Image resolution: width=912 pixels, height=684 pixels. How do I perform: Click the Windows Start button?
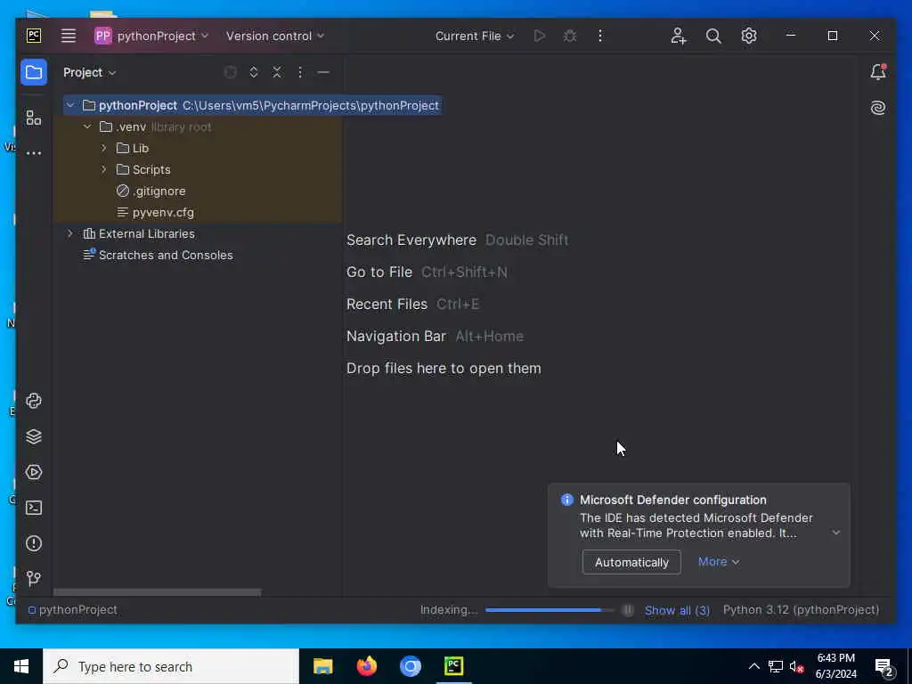tap(21, 666)
